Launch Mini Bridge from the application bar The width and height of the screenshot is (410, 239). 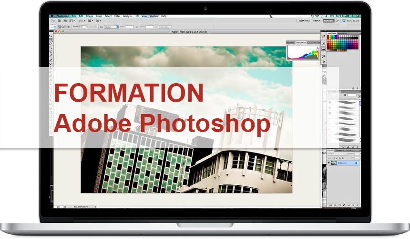point(65,21)
